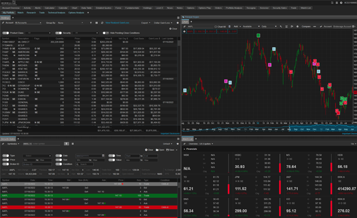This screenshot has height=218, width=357.
Task: Pause the Security Sales data stream
Action: coord(73,144)
